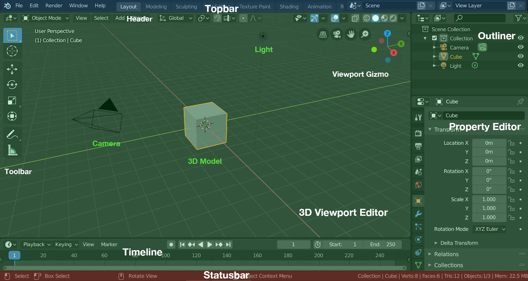Viewport: 528px width, 281px height.
Task: Open the Modifier properties wrench tab
Action: 418,214
